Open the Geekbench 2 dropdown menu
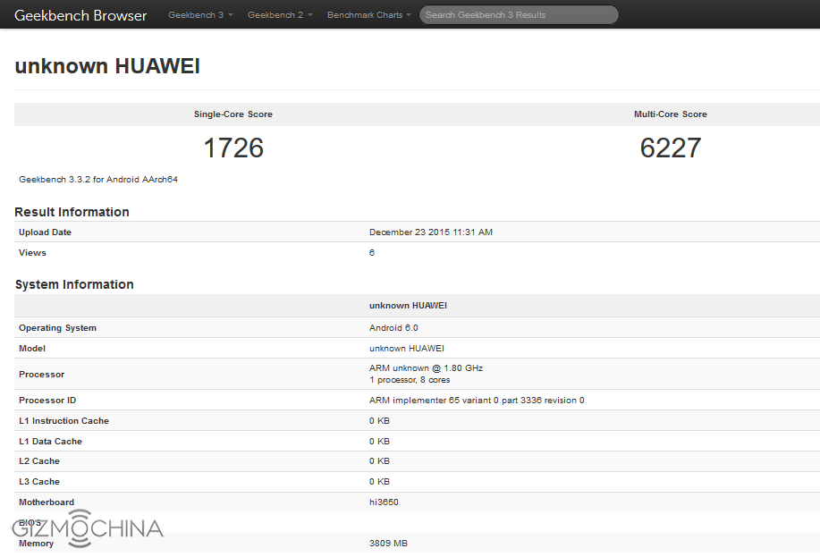The image size is (820, 557). pos(280,15)
